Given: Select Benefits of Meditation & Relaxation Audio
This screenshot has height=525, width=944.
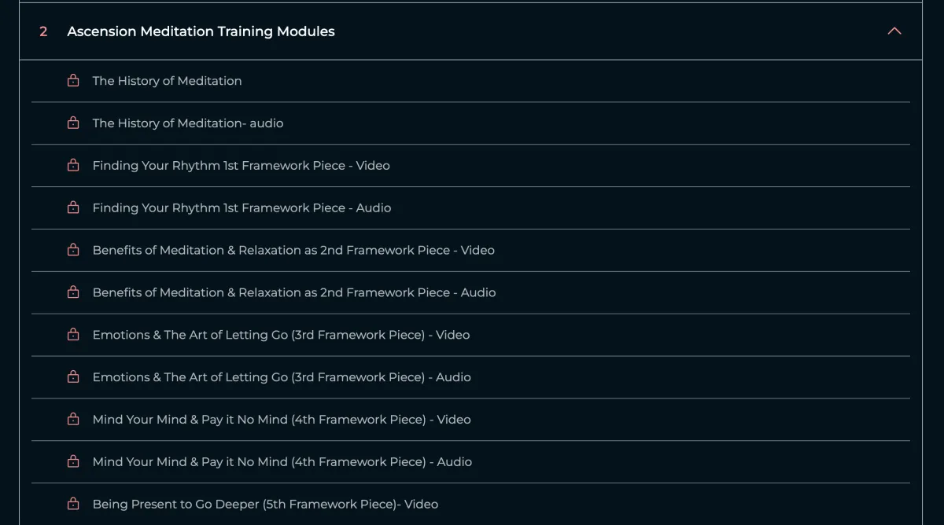Looking at the screenshot, I should point(293,293).
